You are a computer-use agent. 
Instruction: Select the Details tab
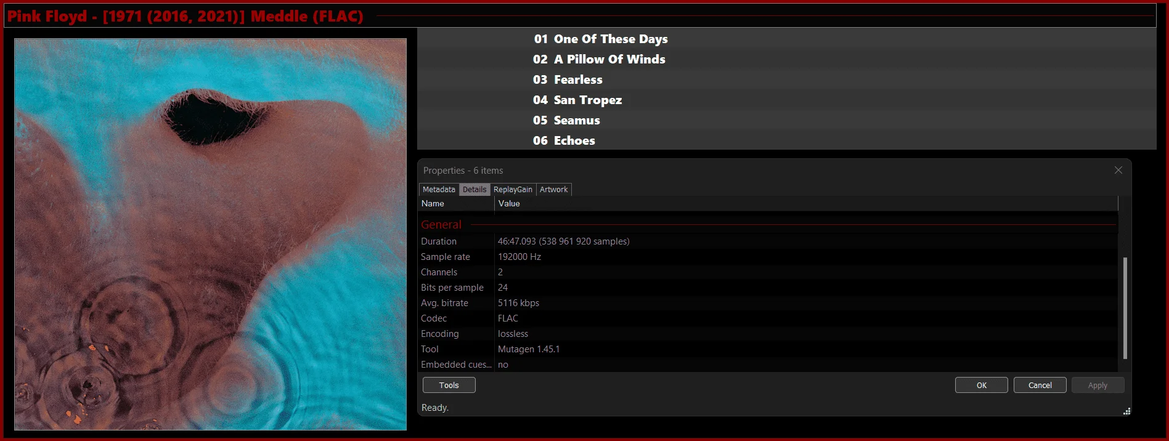point(475,190)
